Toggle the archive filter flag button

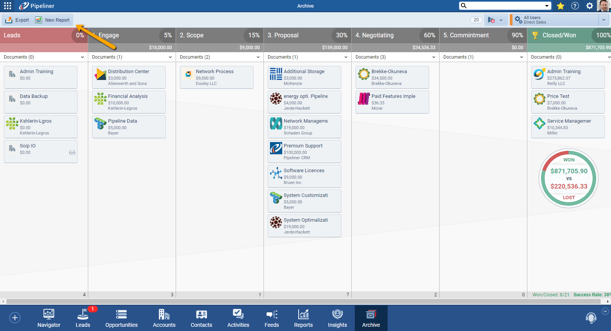(x=496, y=20)
